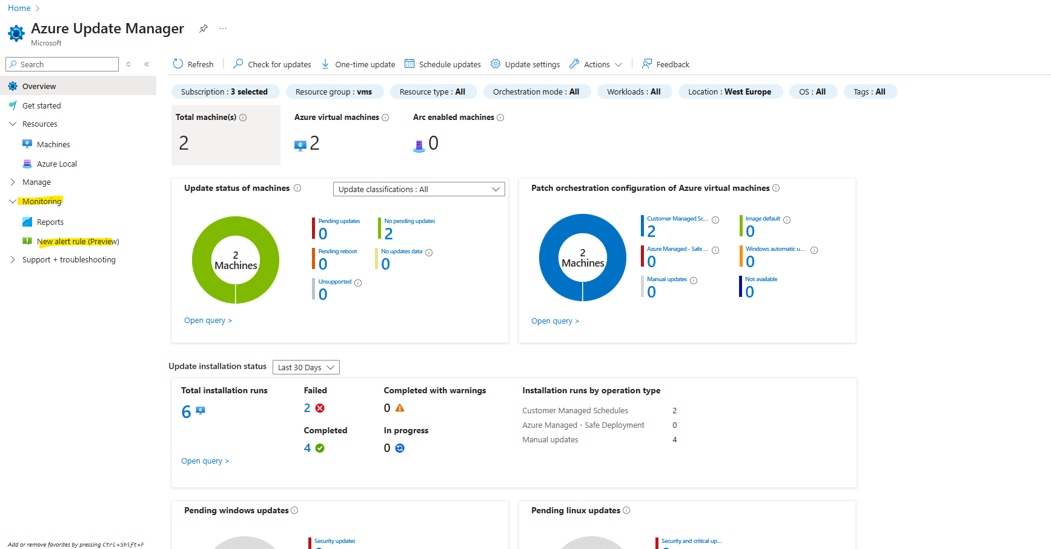
Task: Edit the OS filter pill
Action: pos(812,91)
